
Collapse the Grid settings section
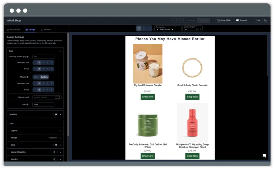pos(60,51)
